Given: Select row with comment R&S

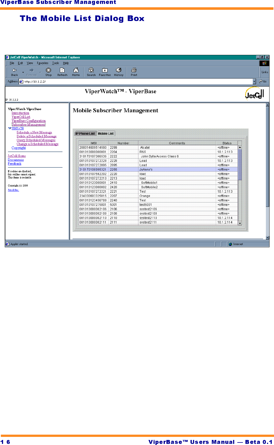Looking at the screenshot, I should click(x=158, y=152).
